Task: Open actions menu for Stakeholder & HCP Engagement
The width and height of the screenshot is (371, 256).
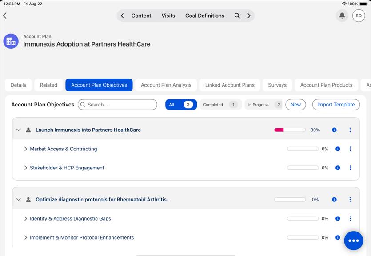Action: pos(350,168)
